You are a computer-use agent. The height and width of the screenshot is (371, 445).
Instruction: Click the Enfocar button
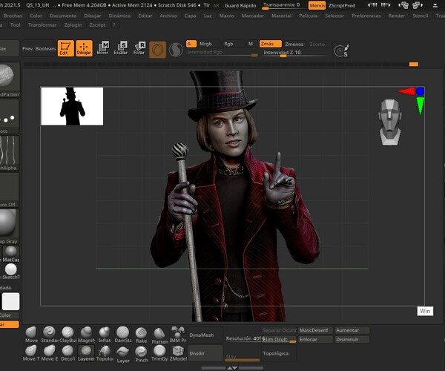point(314,340)
